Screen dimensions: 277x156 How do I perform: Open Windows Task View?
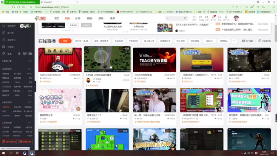pyautogui.click(x=17, y=153)
